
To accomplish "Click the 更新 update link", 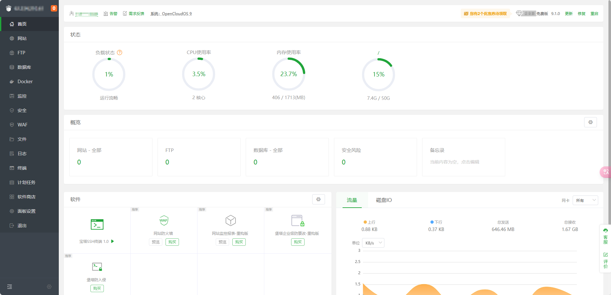I will (x=569, y=14).
